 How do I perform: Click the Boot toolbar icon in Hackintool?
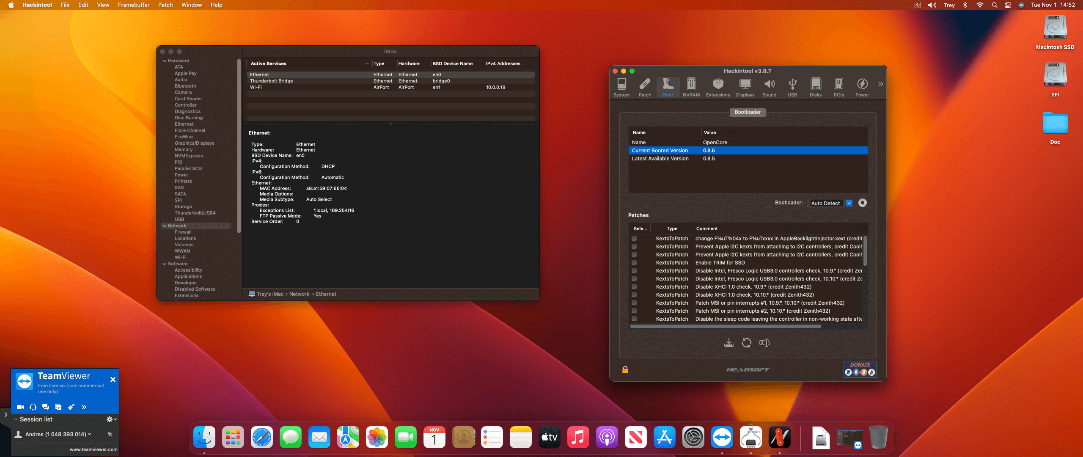pos(668,88)
